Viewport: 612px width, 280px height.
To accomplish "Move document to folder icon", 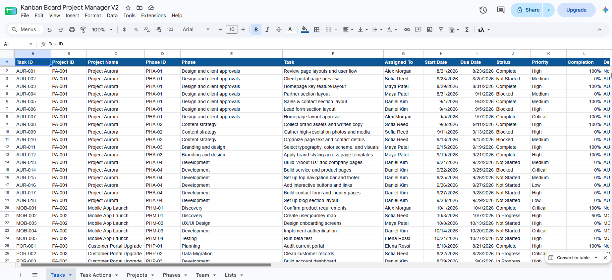I will pos(139,8).
